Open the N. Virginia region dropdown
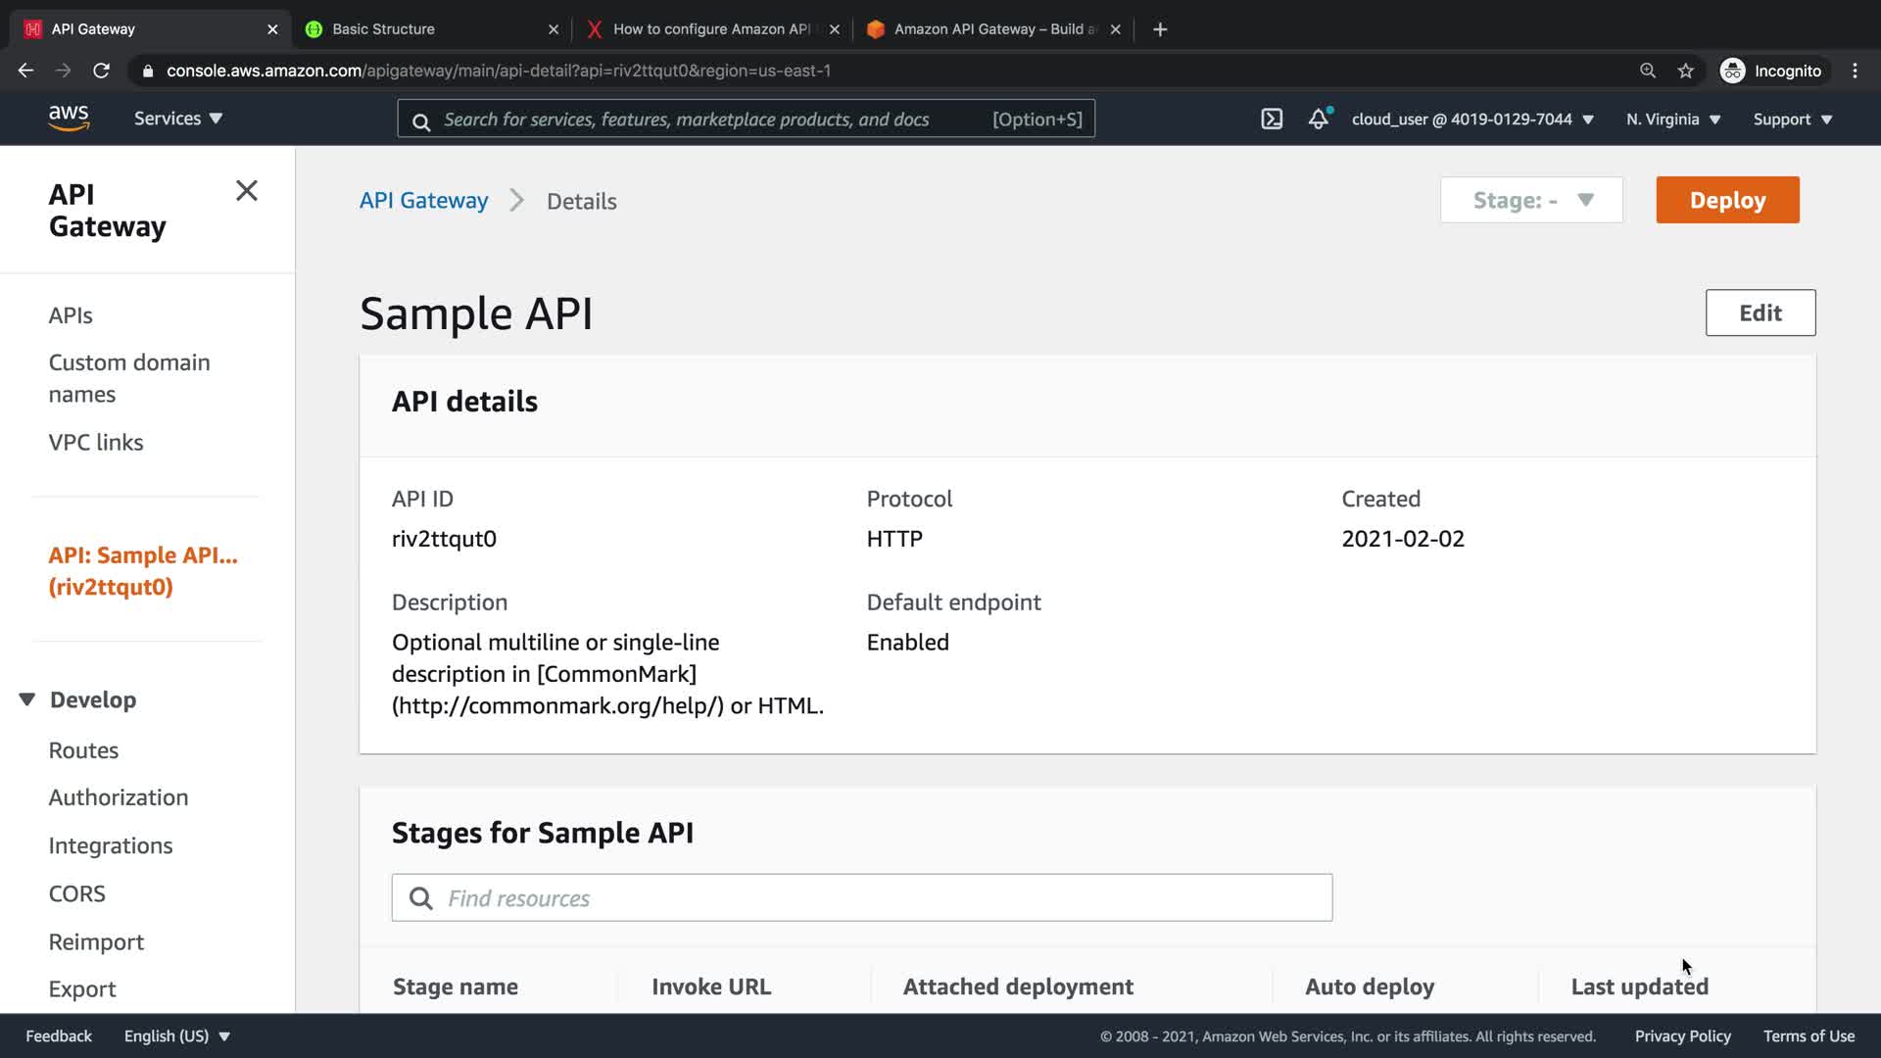The height and width of the screenshot is (1058, 1881). 1673,120
